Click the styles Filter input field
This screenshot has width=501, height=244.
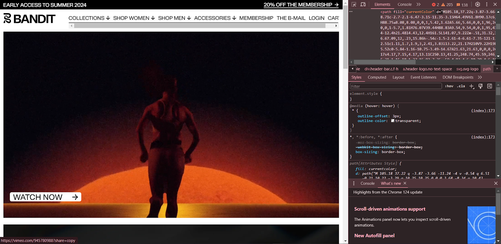(395, 86)
